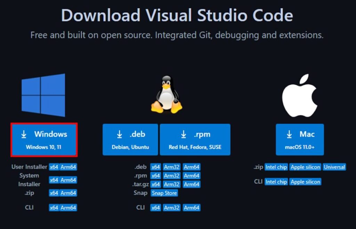The width and height of the screenshot is (356, 229).
Task: Download the Arm32 .tar.gz for Linux
Action: click(171, 185)
